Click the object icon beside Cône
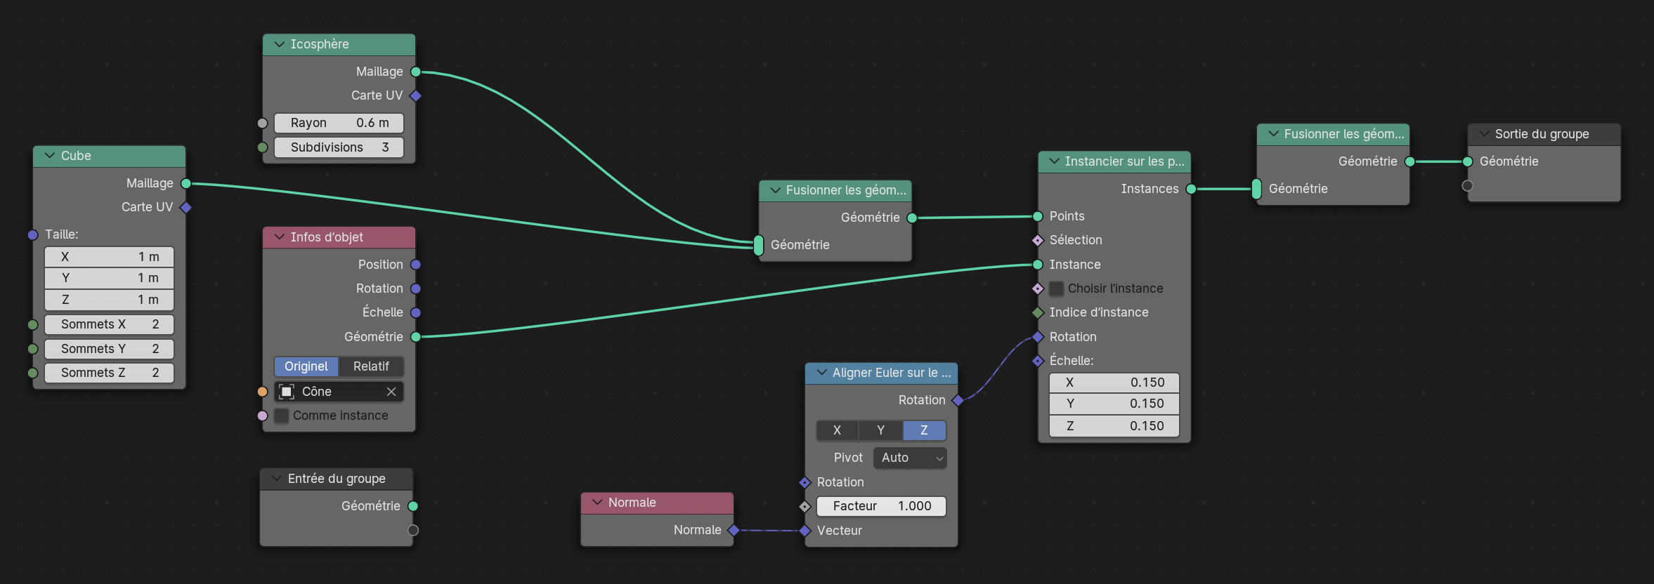The height and width of the screenshot is (584, 1654). tap(287, 392)
